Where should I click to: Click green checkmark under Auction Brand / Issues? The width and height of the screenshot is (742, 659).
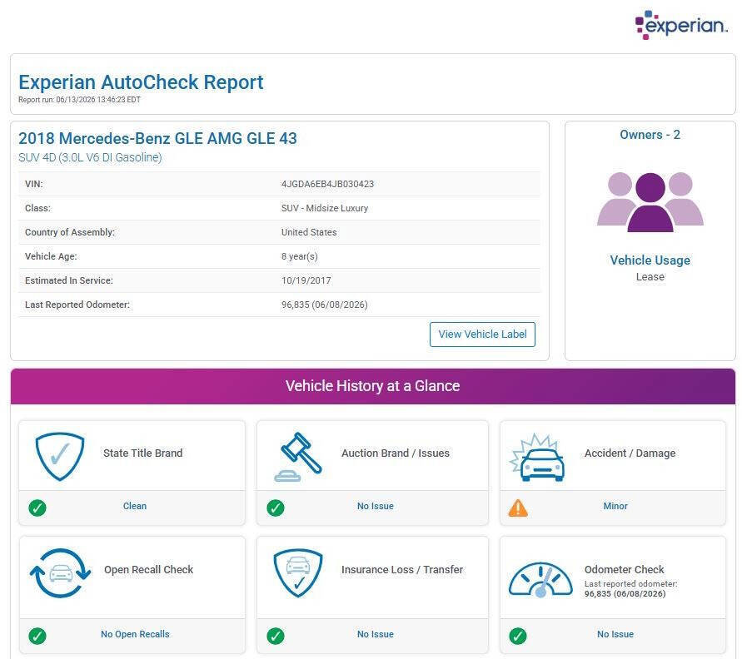(276, 508)
